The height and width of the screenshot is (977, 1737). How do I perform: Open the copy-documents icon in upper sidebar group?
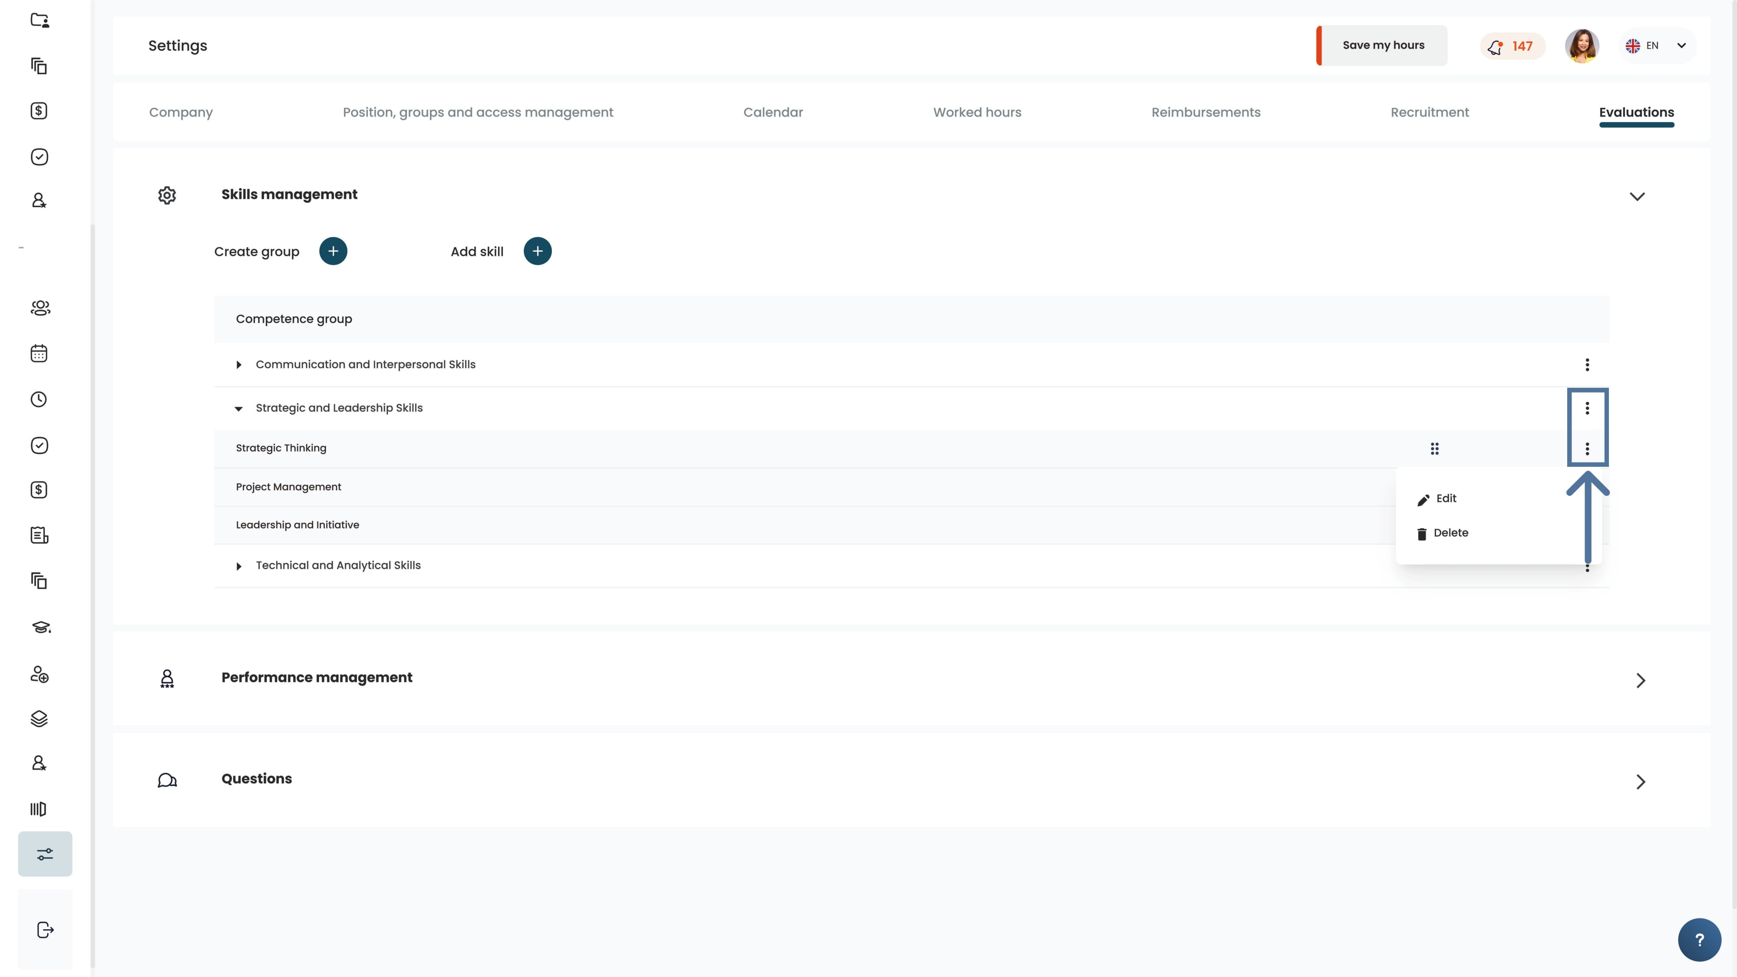point(39,66)
